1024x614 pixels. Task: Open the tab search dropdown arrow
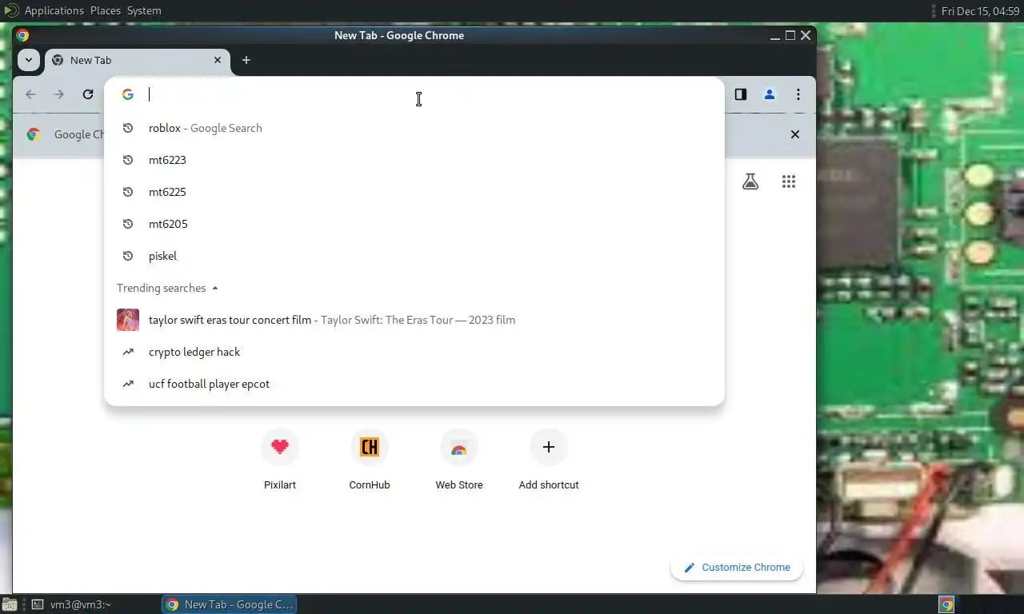tap(29, 60)
